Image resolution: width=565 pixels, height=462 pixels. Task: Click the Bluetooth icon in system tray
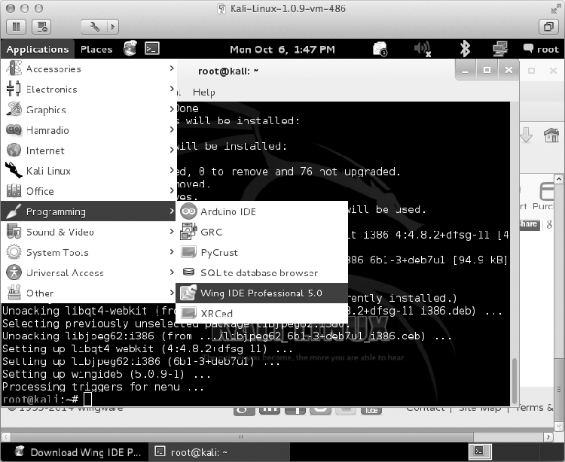pos(465,49)
